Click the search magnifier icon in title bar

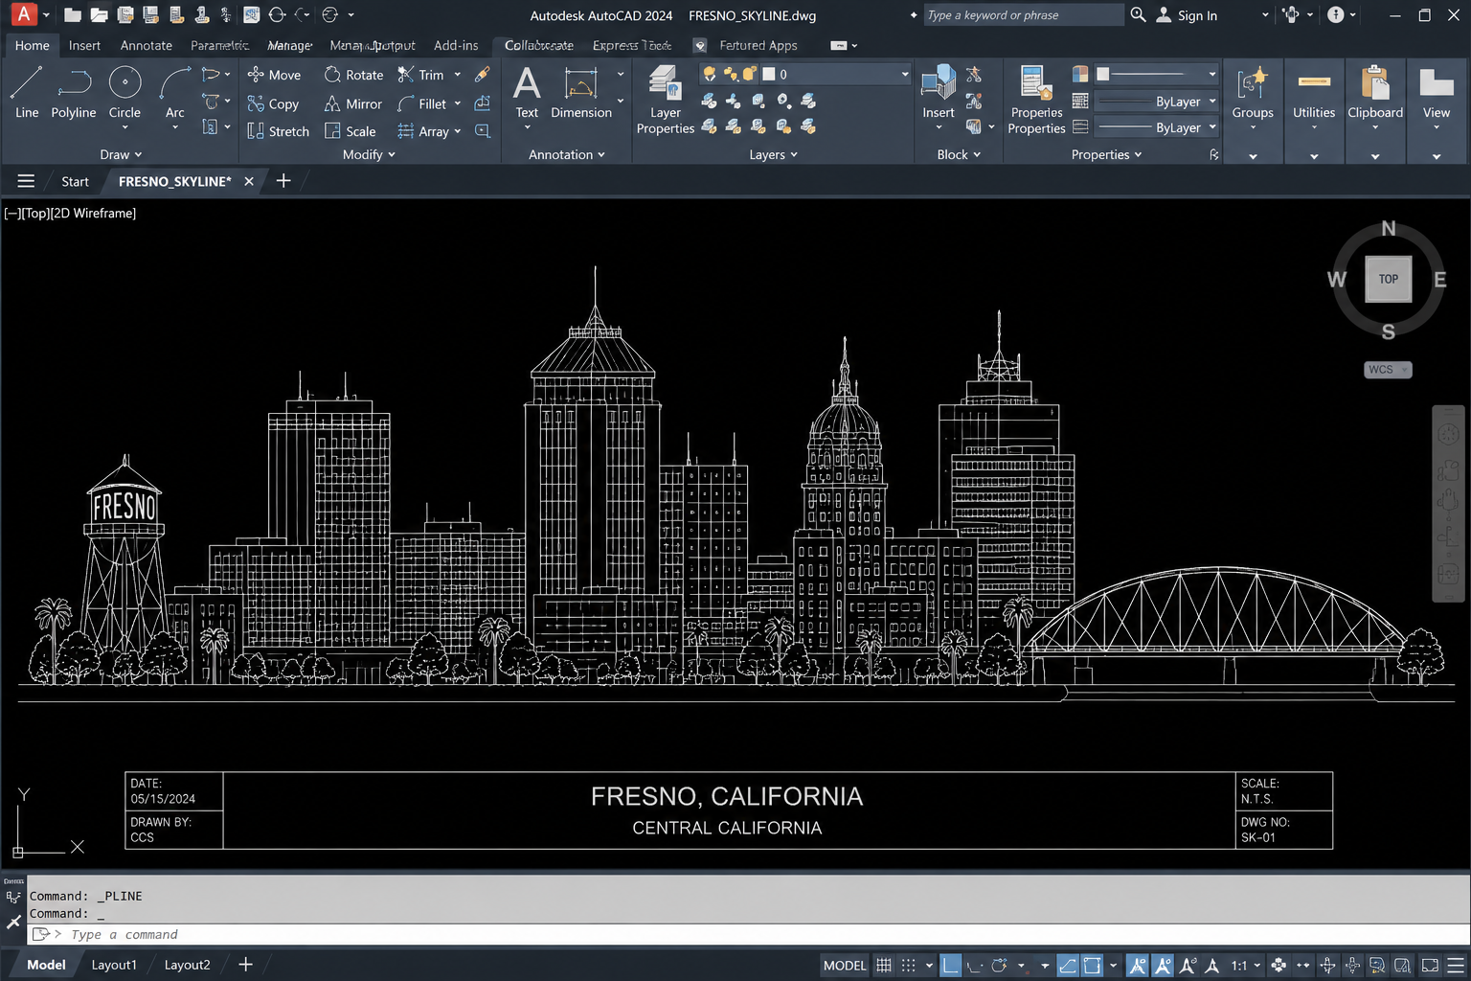1138,15
